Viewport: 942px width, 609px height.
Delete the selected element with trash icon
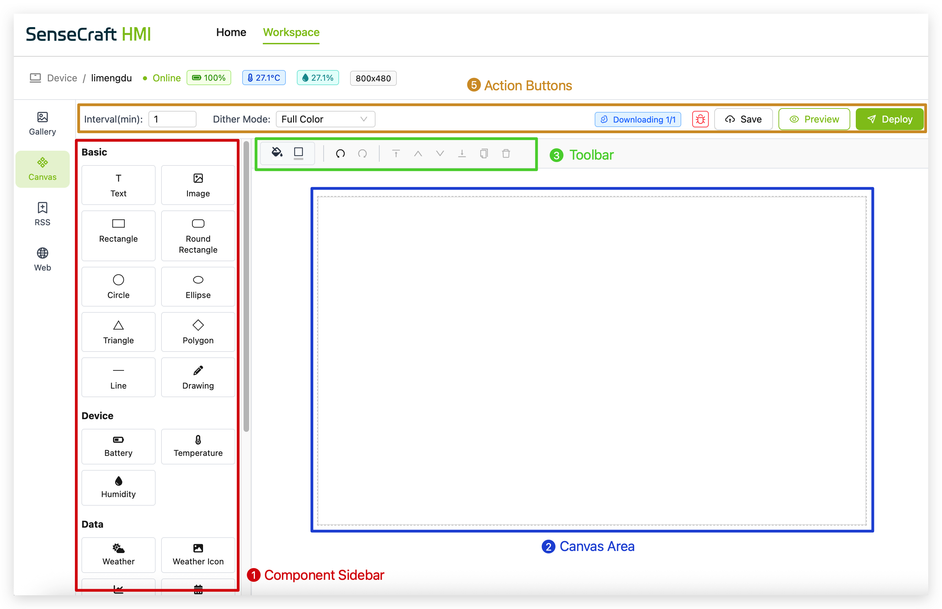pyautogui.click(x=506, y=153)
